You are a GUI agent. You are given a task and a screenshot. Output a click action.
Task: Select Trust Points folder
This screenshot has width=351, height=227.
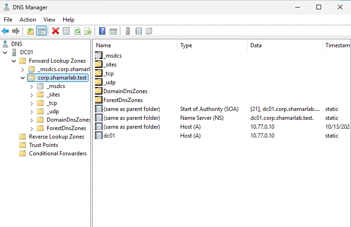44,145
